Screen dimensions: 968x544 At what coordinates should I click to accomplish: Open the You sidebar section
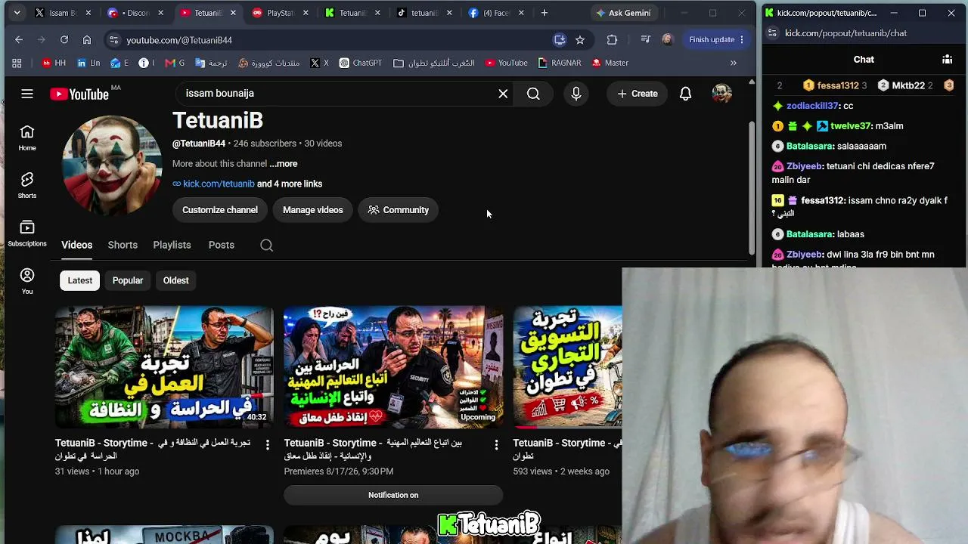coord(27,281)
